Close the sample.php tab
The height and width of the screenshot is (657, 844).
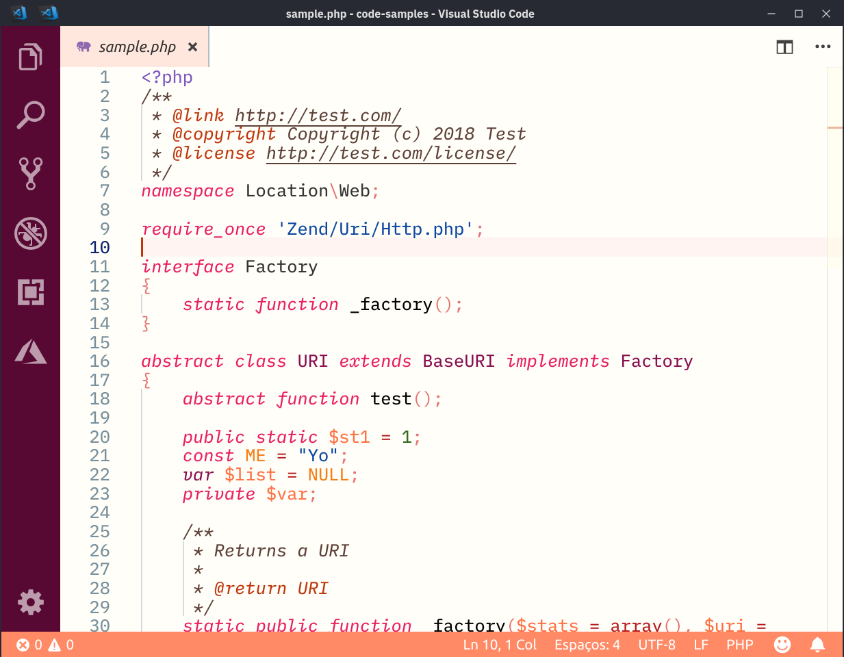193,47
